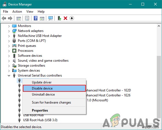Click the disable device down-arrow icon
162x130 pixels.
[72, 18]
